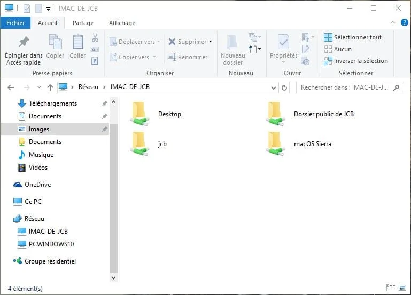Pin to Quick Access (Épingler dans Accès rapide)
Screen dimensions: 411x295
(x=24, y=51)
